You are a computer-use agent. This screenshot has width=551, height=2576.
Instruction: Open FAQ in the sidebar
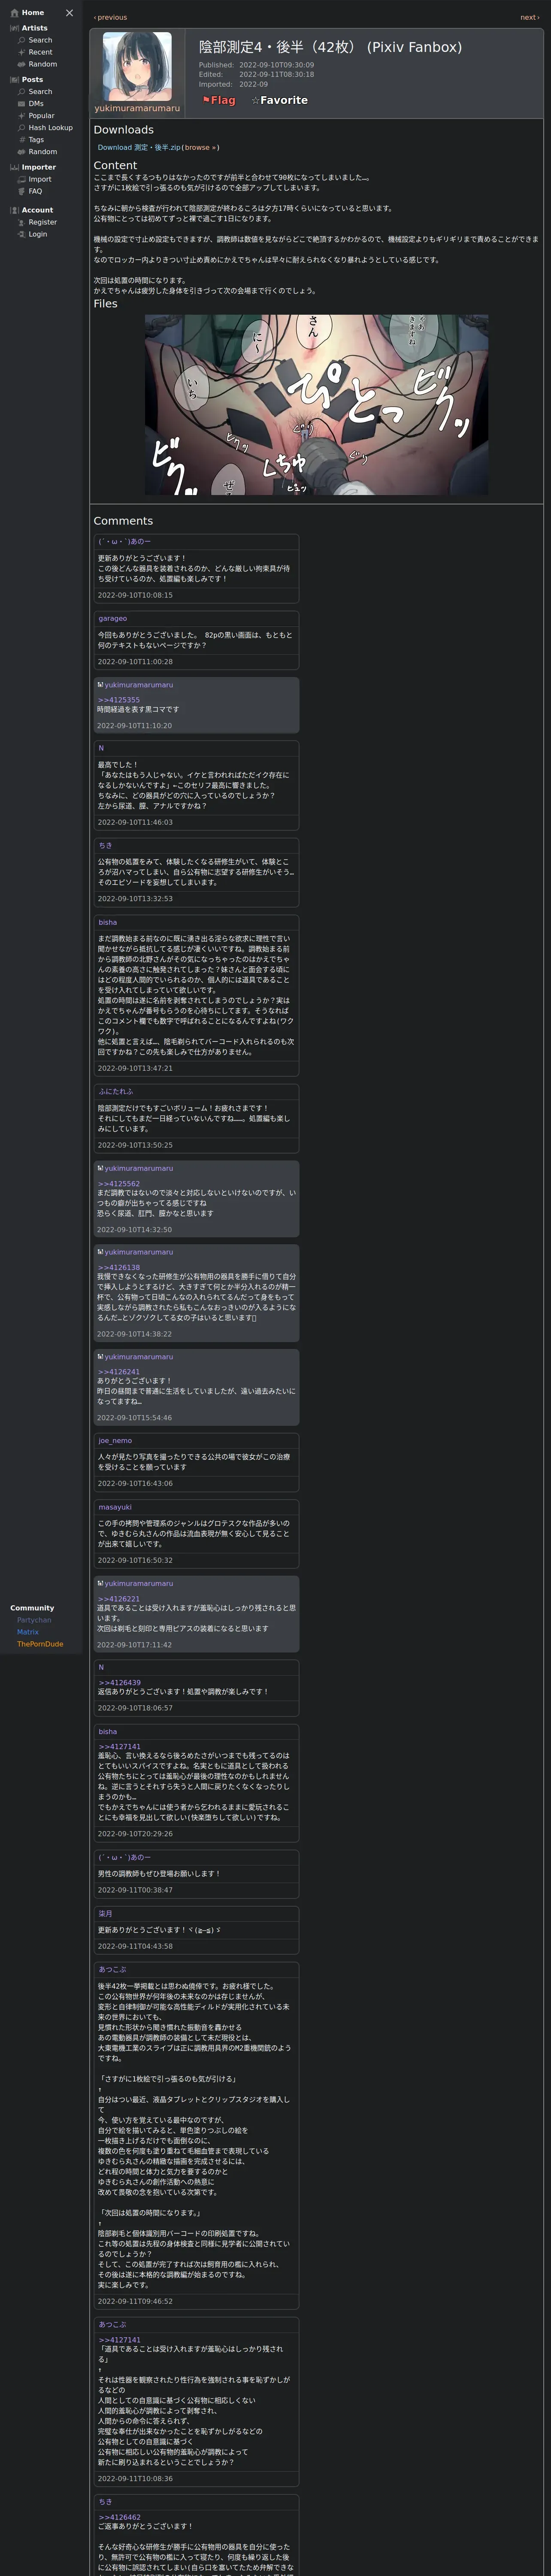(x=35, y=191)
